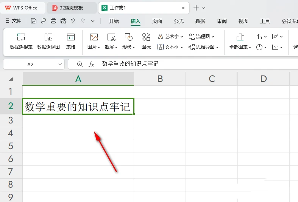
Task: Select row 7 header
Action: pos(11,172)
